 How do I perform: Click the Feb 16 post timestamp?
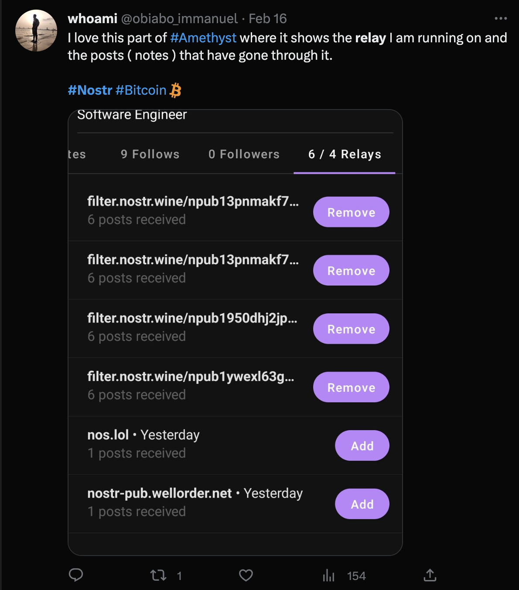point(267,19)
